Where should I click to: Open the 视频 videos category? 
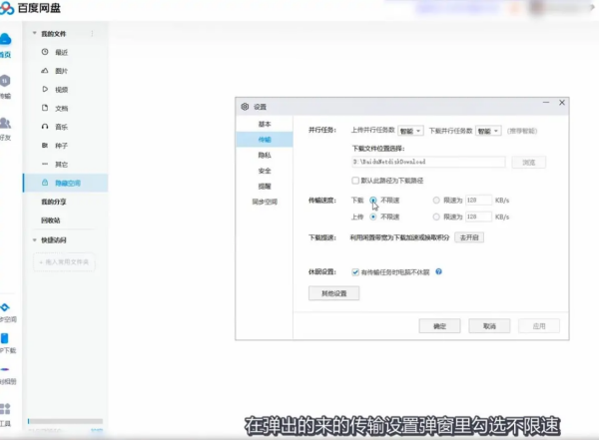tap(61, 89)
